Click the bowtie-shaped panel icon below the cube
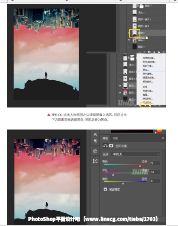 (95, 161)
